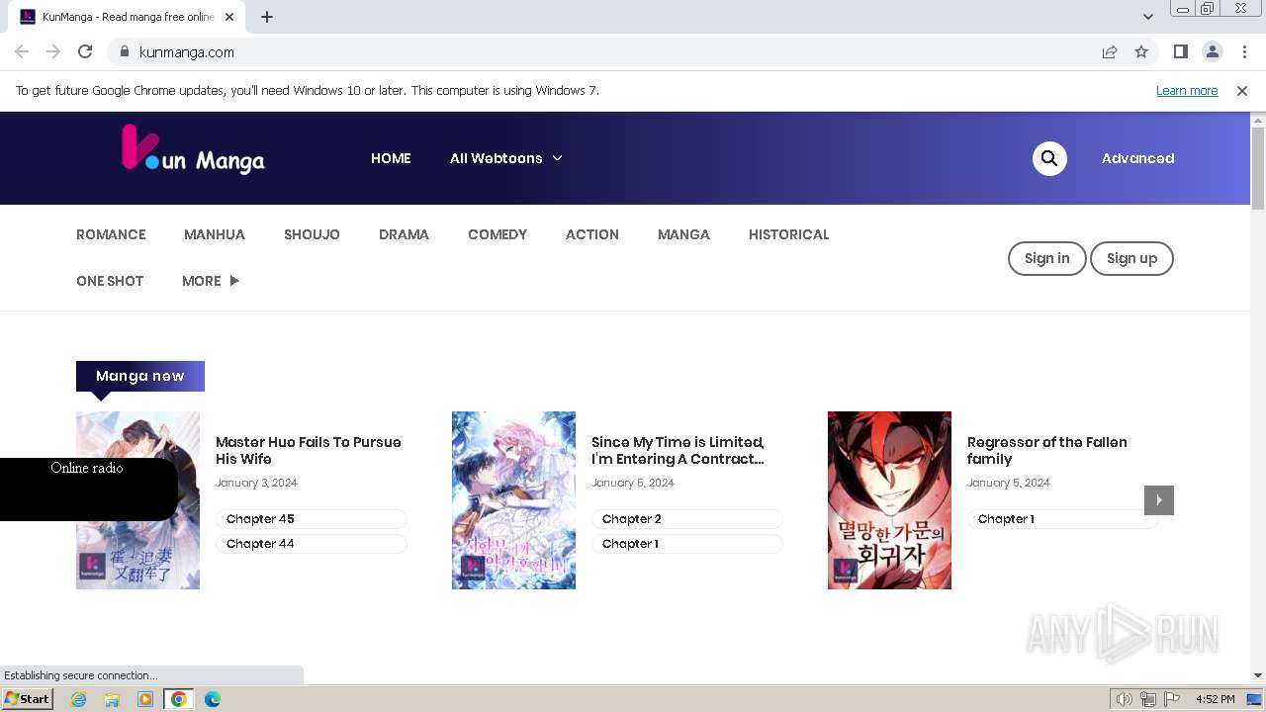Image resolution: width=1266 pixels, height=712 pixels.
Task: Open the search magnifier icon
Action: pos(1049,158)
